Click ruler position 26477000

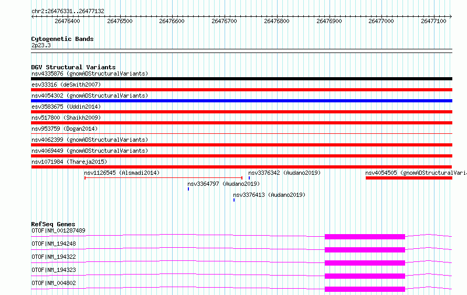[x=381, y=21]
